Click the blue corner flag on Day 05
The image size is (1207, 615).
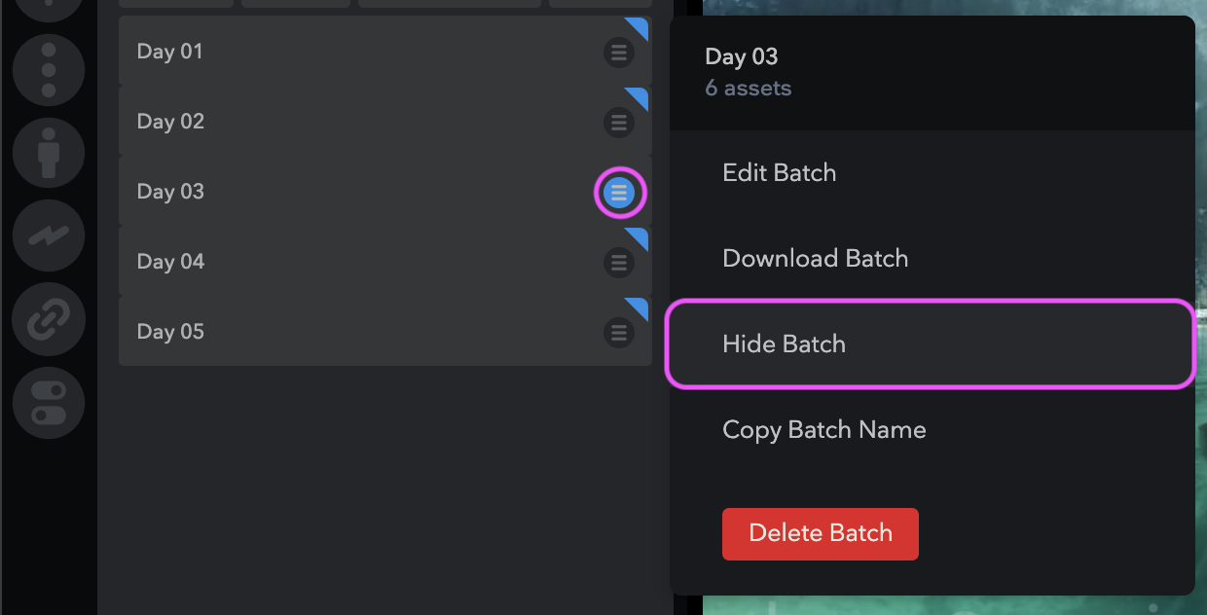click(640, 306)
